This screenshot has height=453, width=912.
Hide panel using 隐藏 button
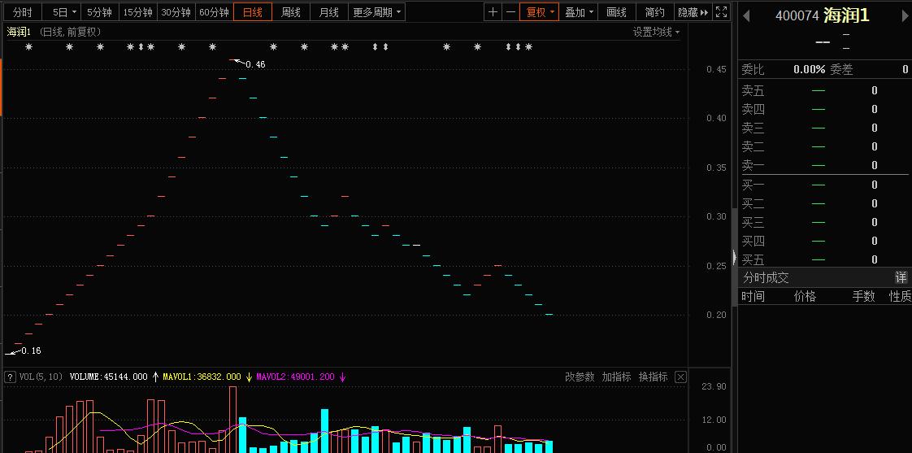pos(693,12)
